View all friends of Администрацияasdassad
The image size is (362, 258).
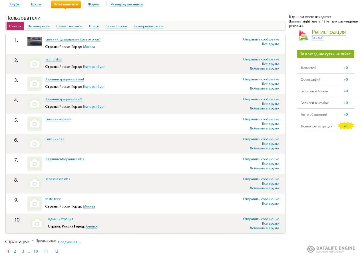coord(271,84)
